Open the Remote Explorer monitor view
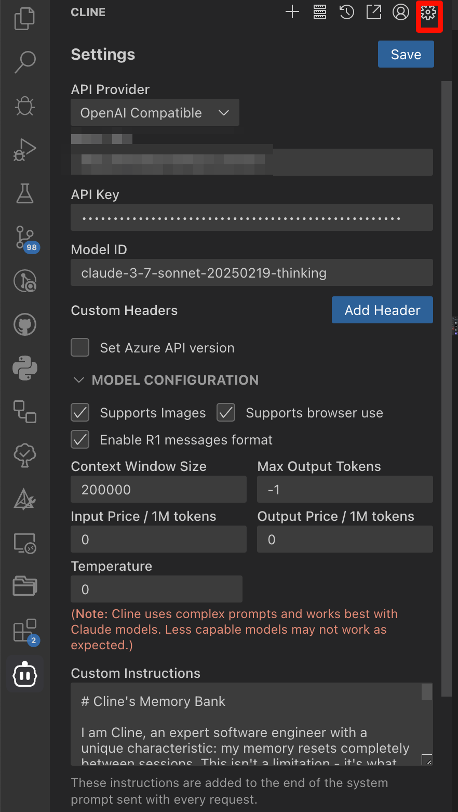The image size is (458, 812). (25, 543)
